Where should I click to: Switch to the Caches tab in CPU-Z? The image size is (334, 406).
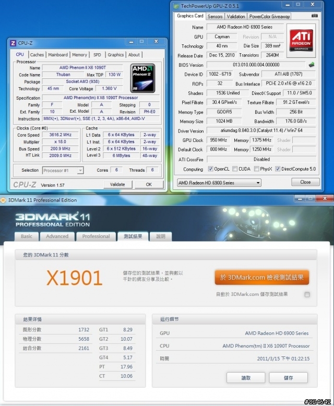(37, 55)
